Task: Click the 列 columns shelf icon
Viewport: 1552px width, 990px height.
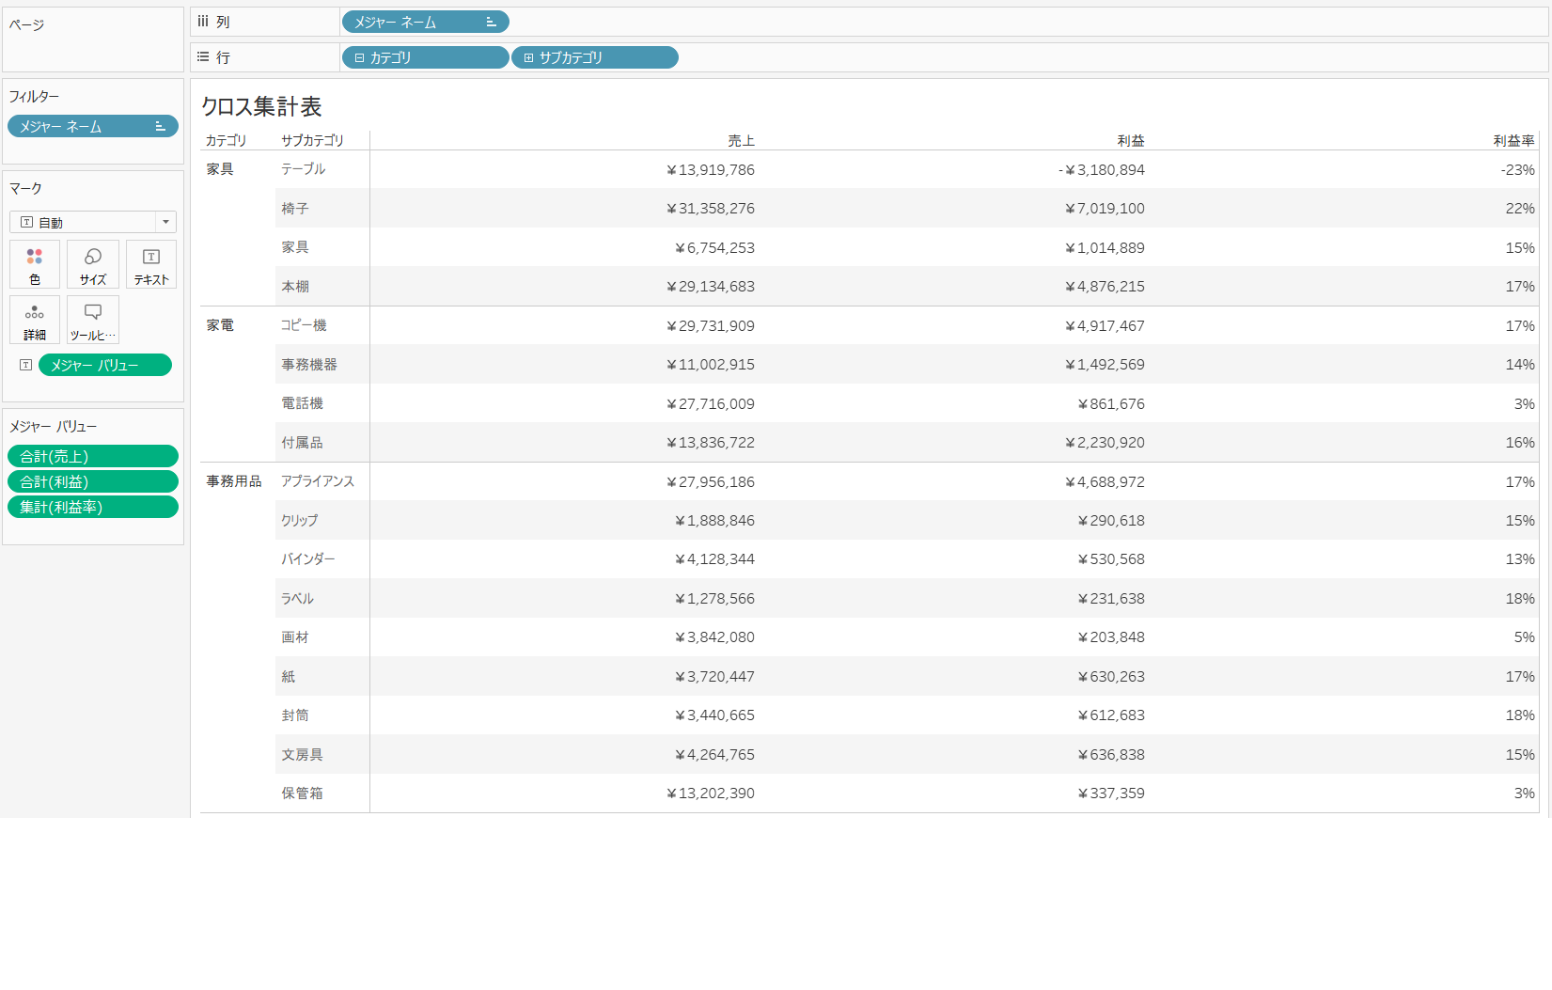Action: tap(203, 22)
